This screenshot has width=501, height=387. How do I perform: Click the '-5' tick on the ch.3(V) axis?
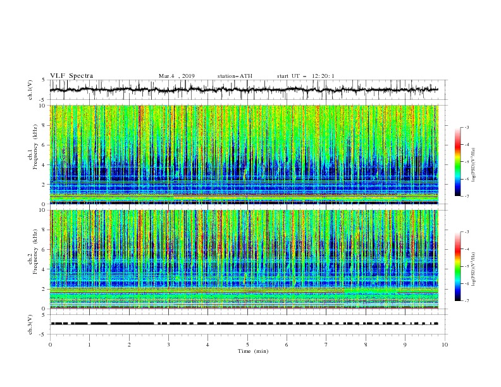tap(43, 335)
